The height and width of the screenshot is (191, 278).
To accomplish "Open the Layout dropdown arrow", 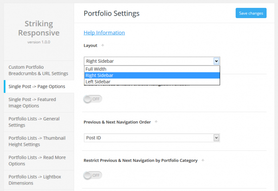I will click(216, 60).
